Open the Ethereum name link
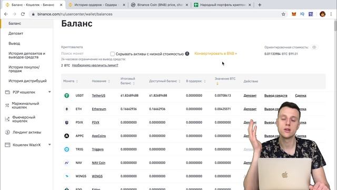The image size is (337, 190). click(x=99, y=109)
